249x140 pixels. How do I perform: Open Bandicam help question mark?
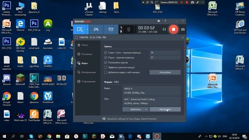pyautogui.click(x=165, y=21)
